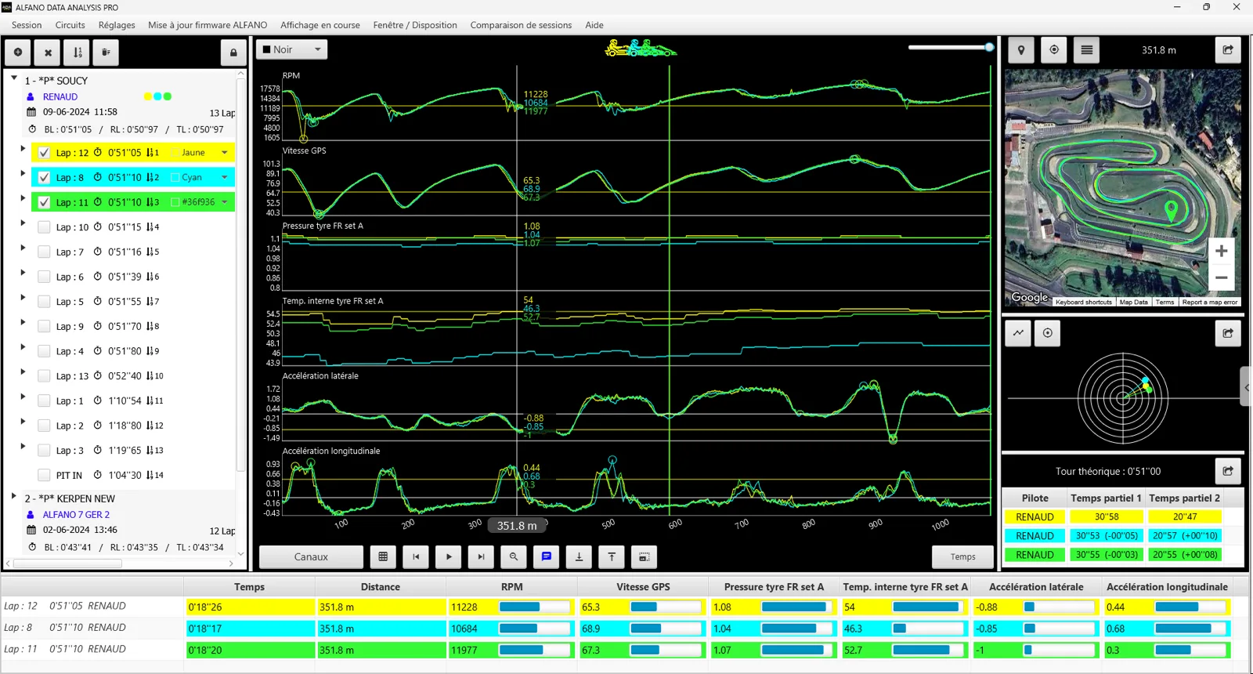1253x674 pixels.
Task: Click the target icon in G-circle panel
Action: click(1048, 333)
